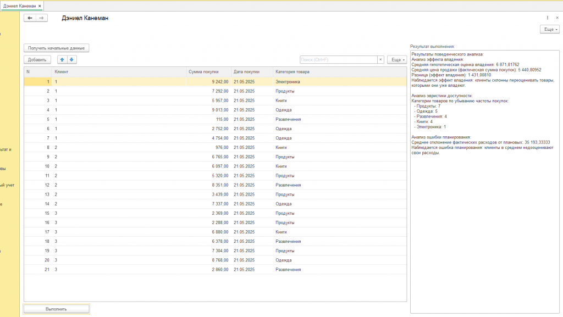Click the row number 21 cell

(x=38, y=269)
